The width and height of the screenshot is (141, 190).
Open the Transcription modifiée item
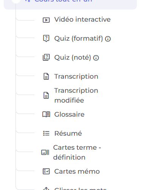coord(76,95)
